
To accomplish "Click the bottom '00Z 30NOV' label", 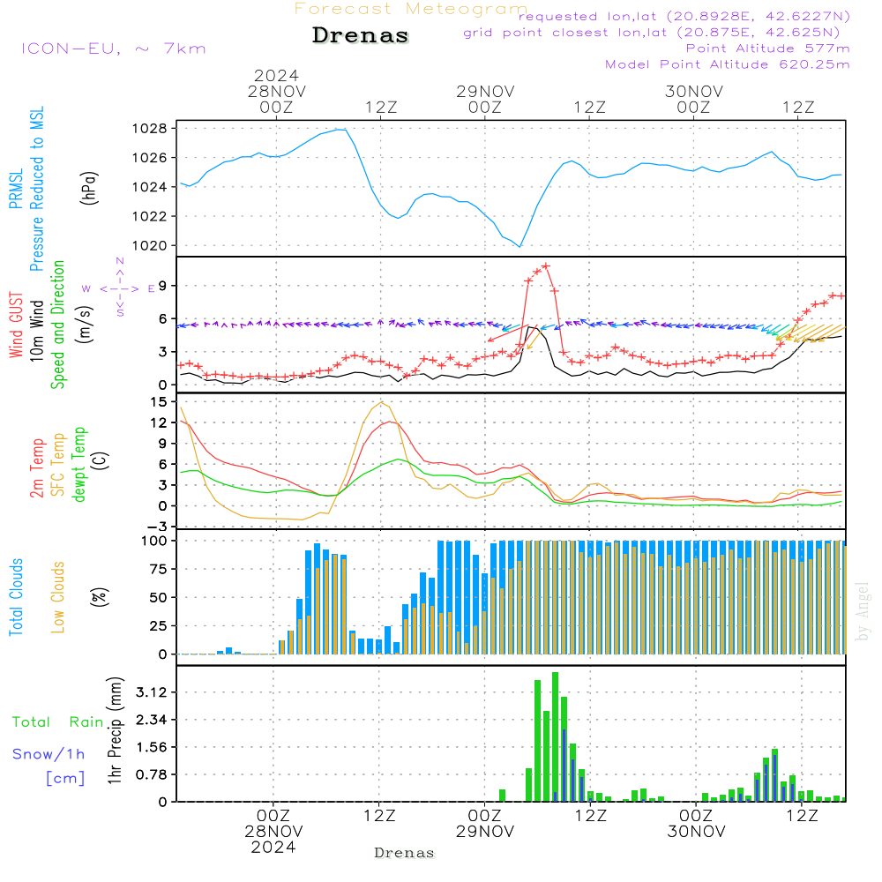I will [x=697, y=824].
